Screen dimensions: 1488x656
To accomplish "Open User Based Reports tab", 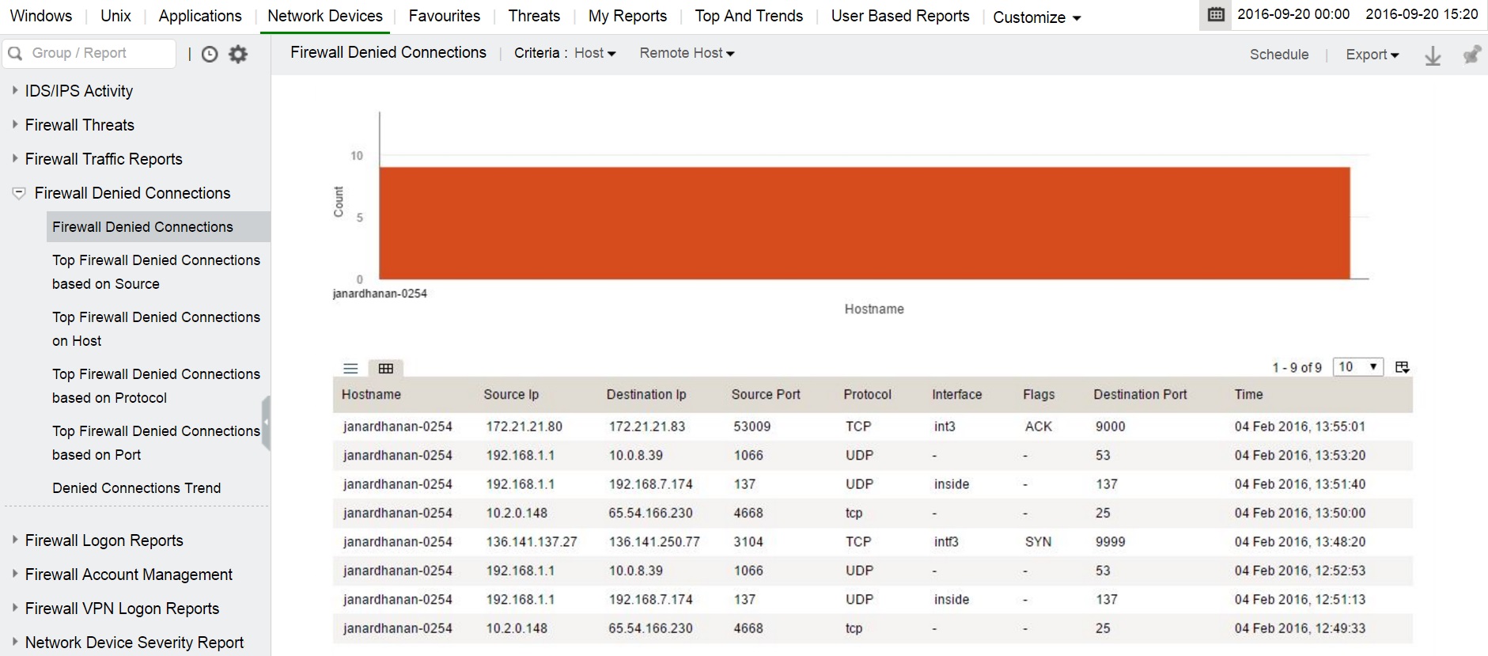I will [x=900, y=16].
